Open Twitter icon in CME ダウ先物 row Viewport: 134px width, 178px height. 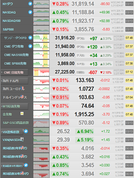coord(30,46)
